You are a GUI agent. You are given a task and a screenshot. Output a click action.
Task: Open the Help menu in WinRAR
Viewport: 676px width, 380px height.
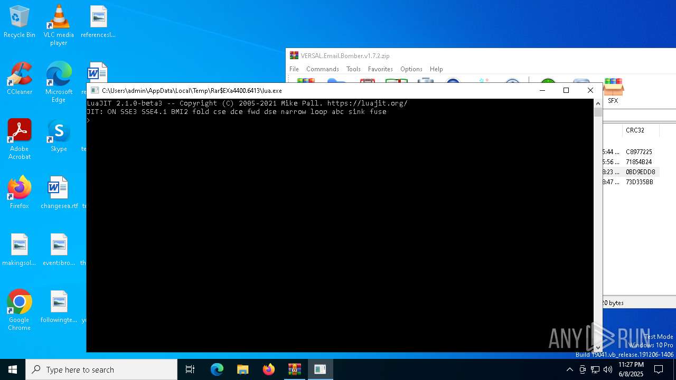(436, 69)
